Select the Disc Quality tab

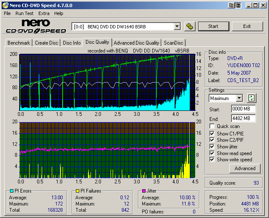pos(97,42)
